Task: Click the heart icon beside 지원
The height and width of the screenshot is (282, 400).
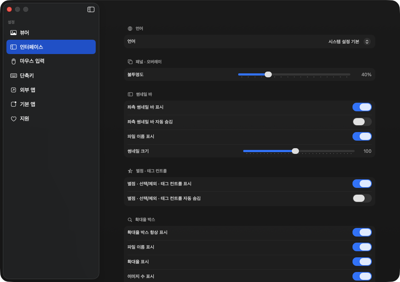Action: click(14, 119)
